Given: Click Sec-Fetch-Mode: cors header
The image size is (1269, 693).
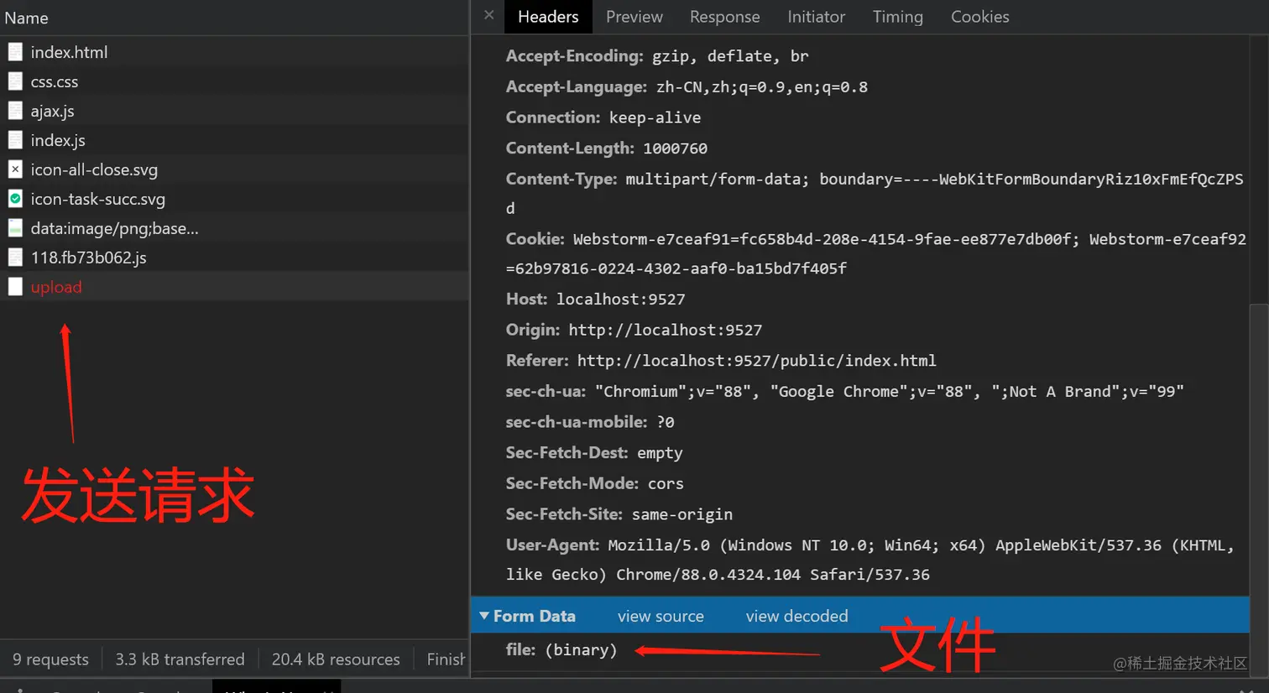Looking at the screenshot, I should click(x=595, y=483).
